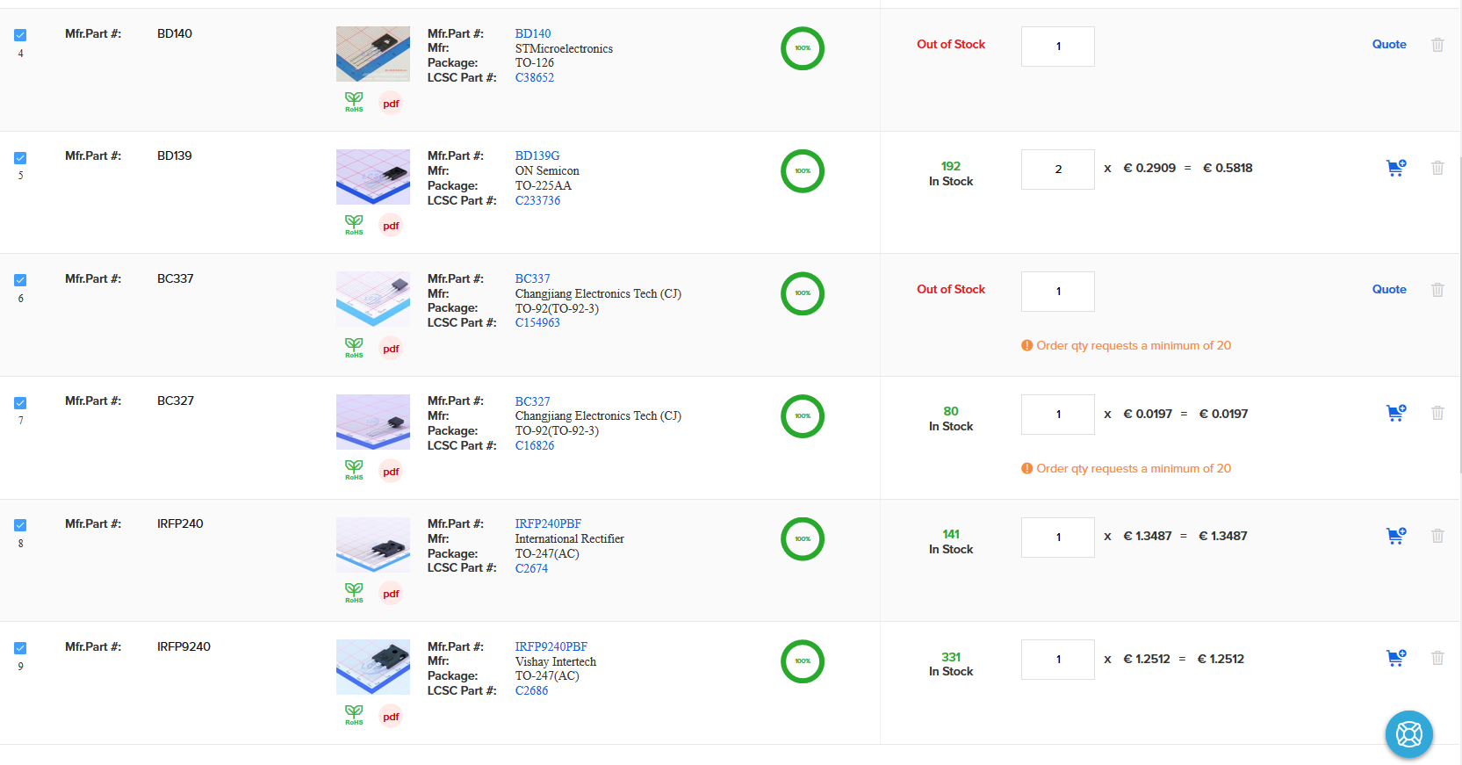This screenshot has height=765, width=1462.
Task: Open the support chat lifebuoy button
Action: tap(1408, 733)
